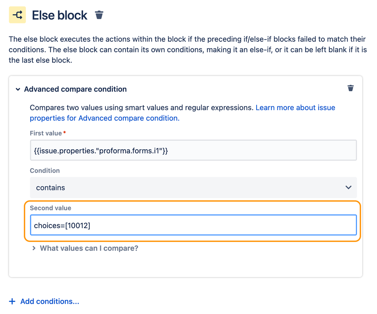
Task: Expand the chevron before "What values can I compare?"
Action: [34, 248]
